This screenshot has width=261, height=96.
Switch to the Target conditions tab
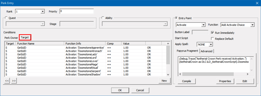pos(25,38)
